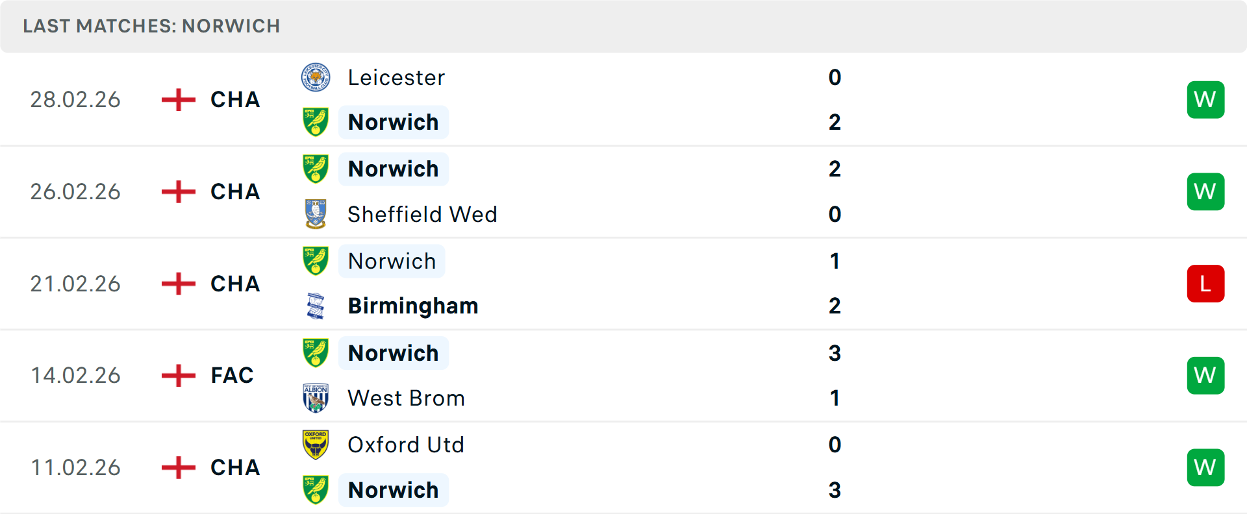This screenshot has height=514, width=1247.
Task: Click the West Brom Albion crest
Action: tap(316, 398)
